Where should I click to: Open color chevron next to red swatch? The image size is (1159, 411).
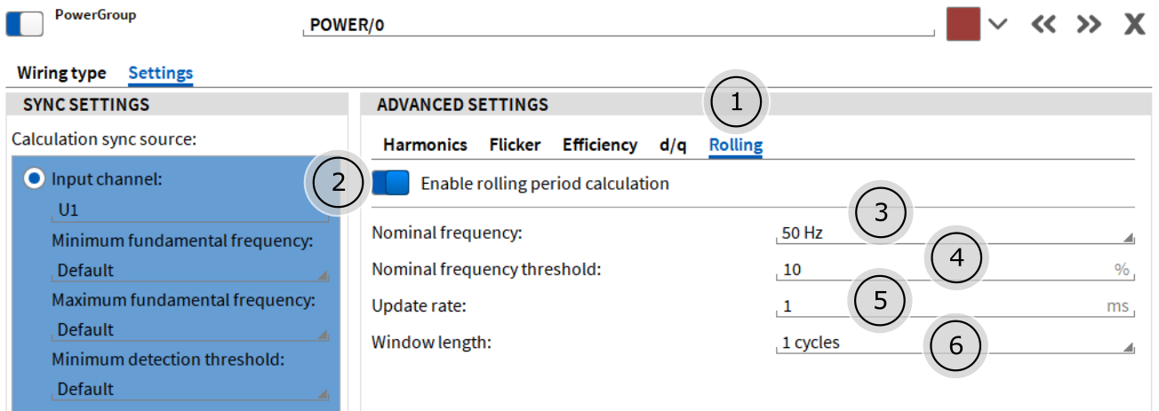(998, 25)
